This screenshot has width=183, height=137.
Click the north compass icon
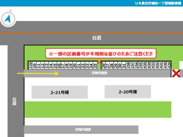tap(8, 19)
